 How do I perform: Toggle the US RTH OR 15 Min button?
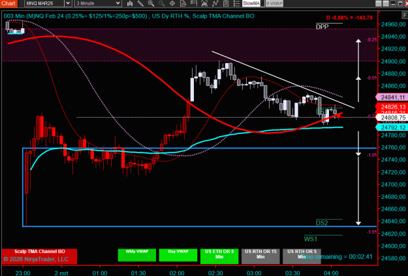(260, 256)
